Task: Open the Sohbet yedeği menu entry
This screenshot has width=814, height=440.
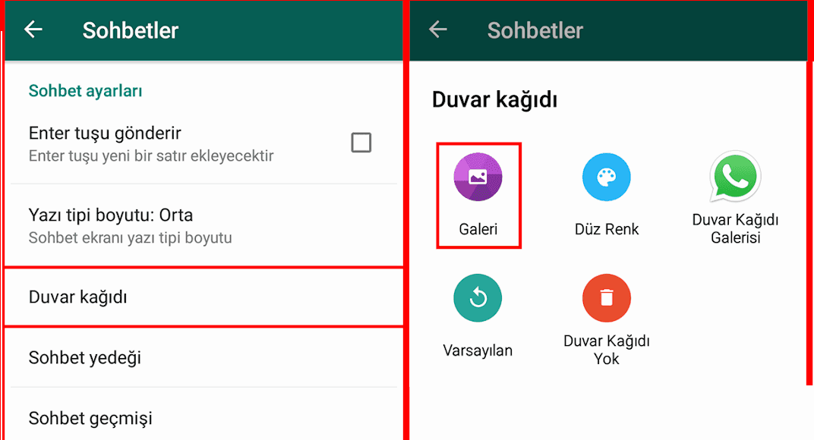Action: [204, 357]
